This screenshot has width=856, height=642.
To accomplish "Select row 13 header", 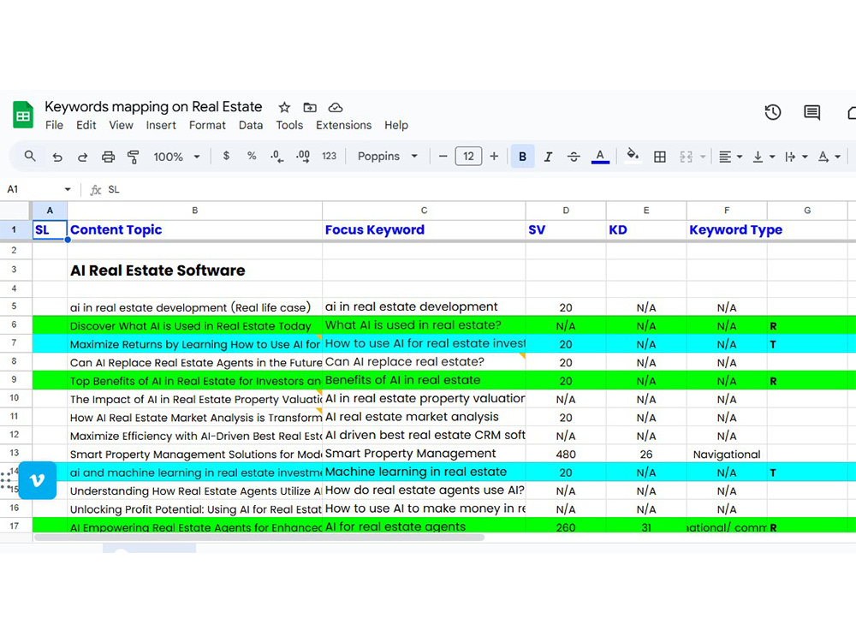I will (x=15, y=453).
